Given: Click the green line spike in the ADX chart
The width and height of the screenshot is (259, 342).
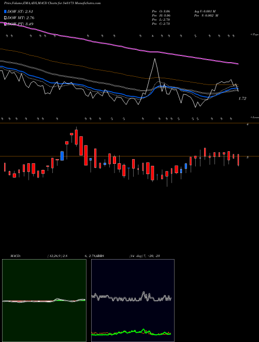Looking at the screenshot, I should pyautogui.click(x=143, y=330).
